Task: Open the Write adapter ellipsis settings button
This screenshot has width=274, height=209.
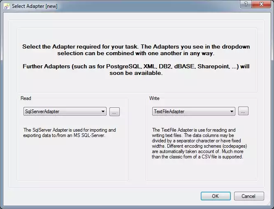Action: coord(243,111)
